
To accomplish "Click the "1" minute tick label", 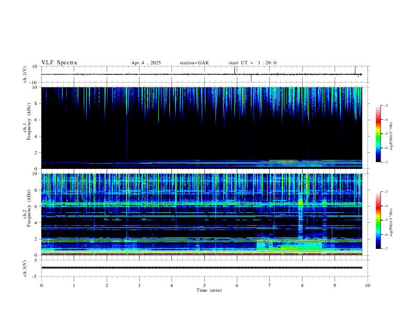I will pyautogui.click(x=74, y=285).
